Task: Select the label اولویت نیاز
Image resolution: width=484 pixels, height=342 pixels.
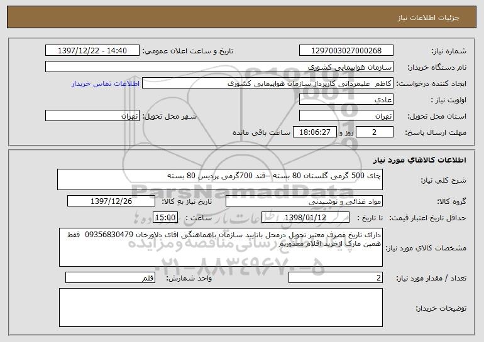Action: (x=449, y=100)
